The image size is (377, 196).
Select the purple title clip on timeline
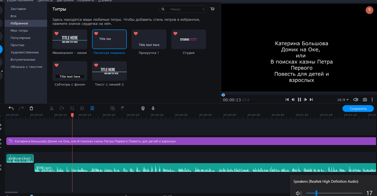[x=192, y=141]
